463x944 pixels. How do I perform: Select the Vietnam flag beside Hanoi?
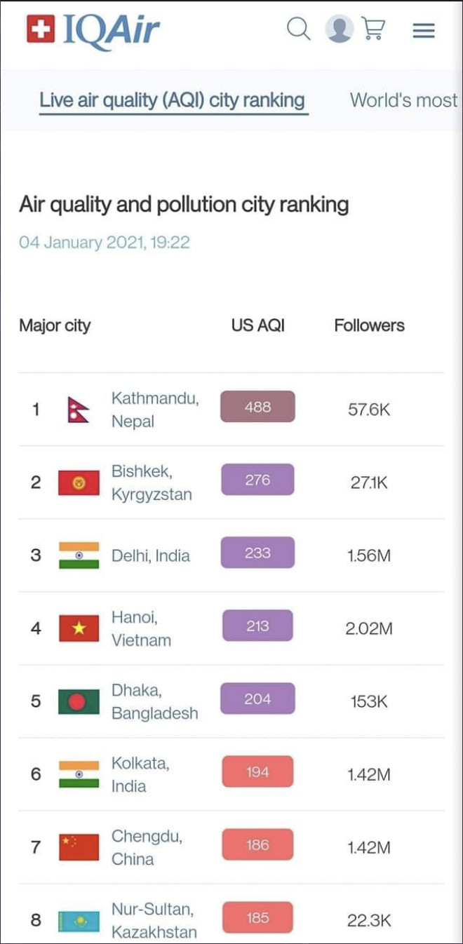[x=79, y=626]
